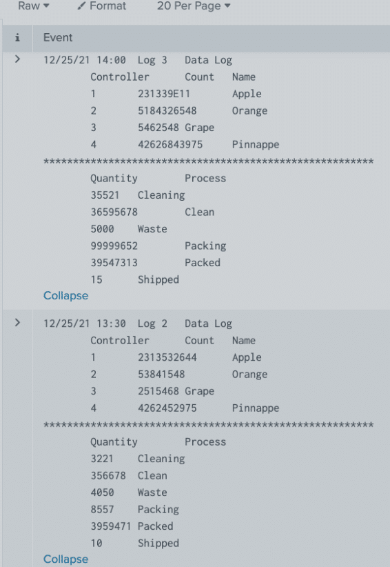Screen dimensions: 390x567
Task: Select the value 2313532644 in Log 2
Action: coord(167,357)
